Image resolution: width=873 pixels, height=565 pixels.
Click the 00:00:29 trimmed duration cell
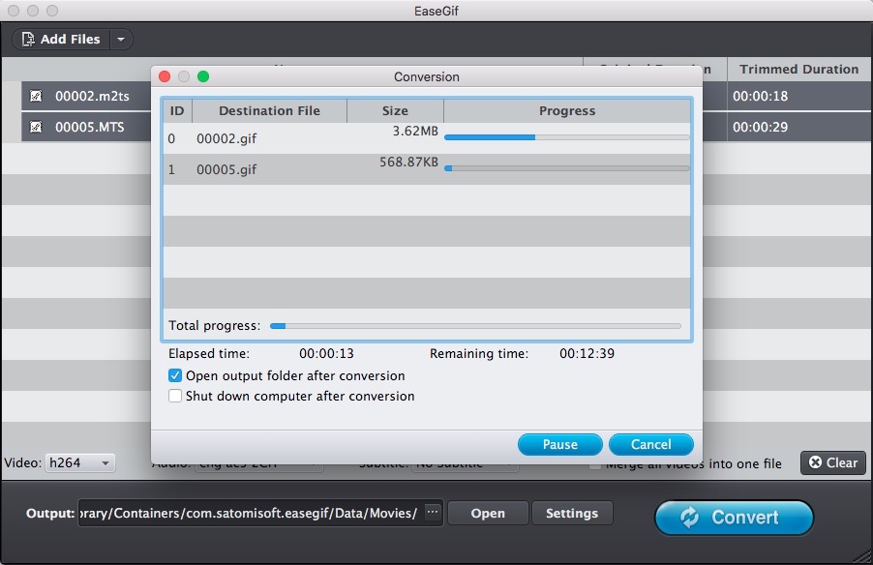pos(760,127)
